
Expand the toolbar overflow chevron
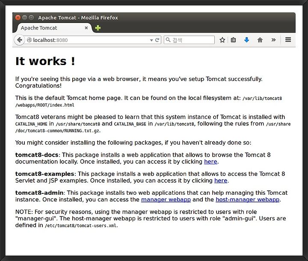[x=273, y=40]
